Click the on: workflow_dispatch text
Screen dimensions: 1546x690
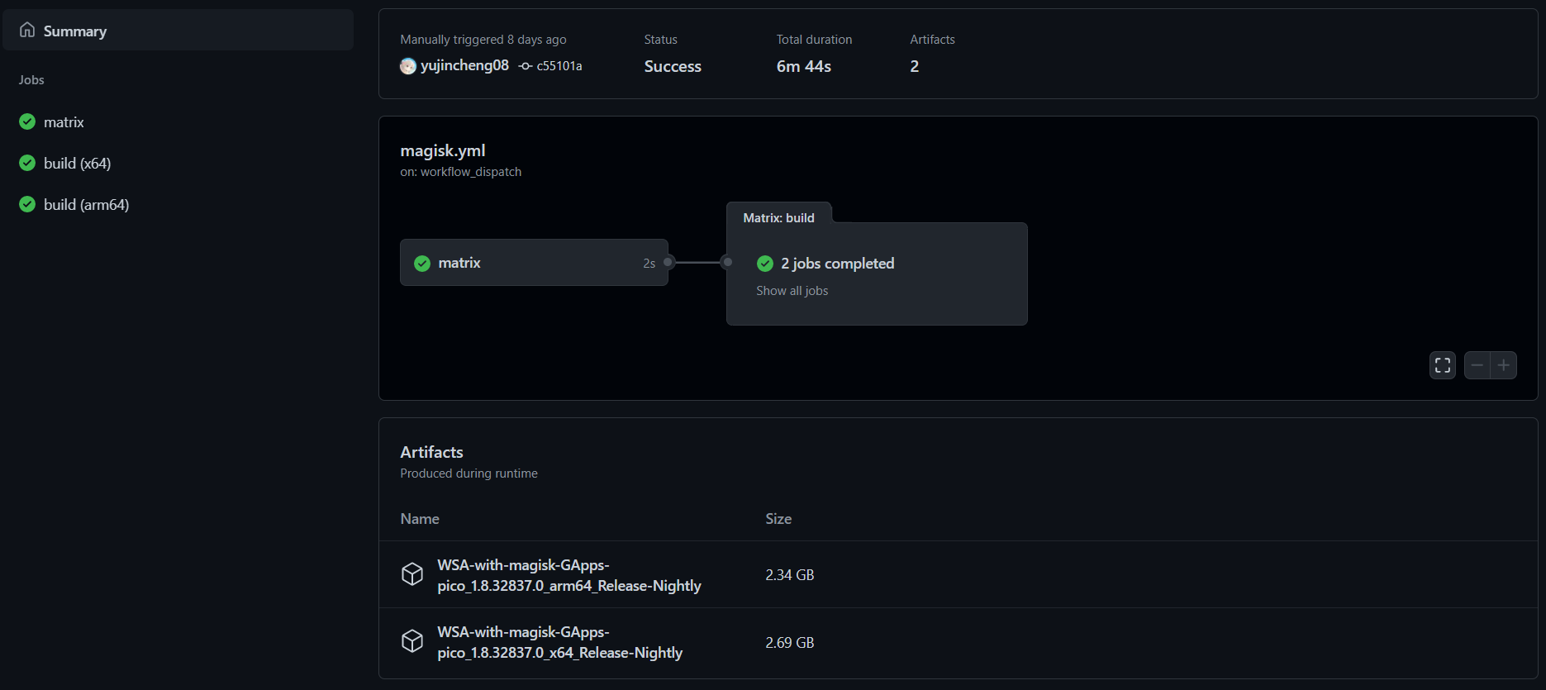click(x=461, y=172)
